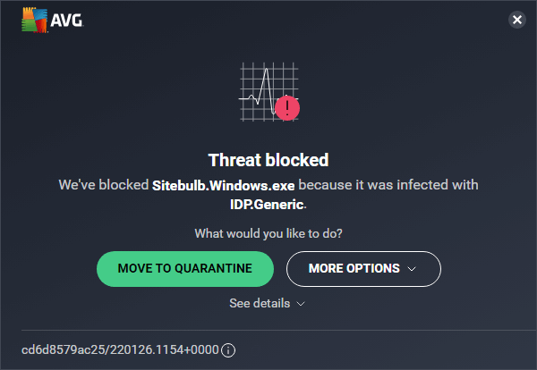Click the What would you like to do prompt

[268, 233]
